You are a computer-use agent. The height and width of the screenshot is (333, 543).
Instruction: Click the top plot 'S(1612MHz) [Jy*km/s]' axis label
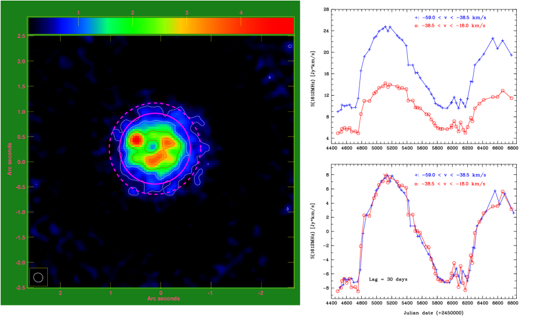tap(313, 79)
